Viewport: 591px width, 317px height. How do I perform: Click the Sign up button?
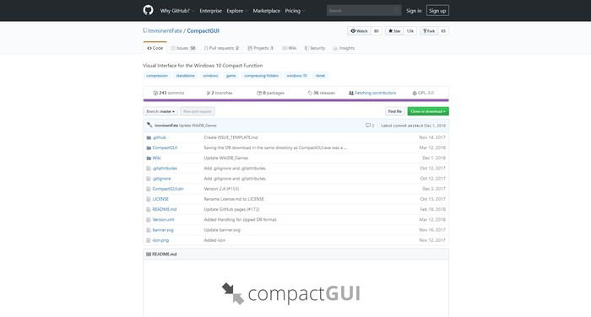437,11
